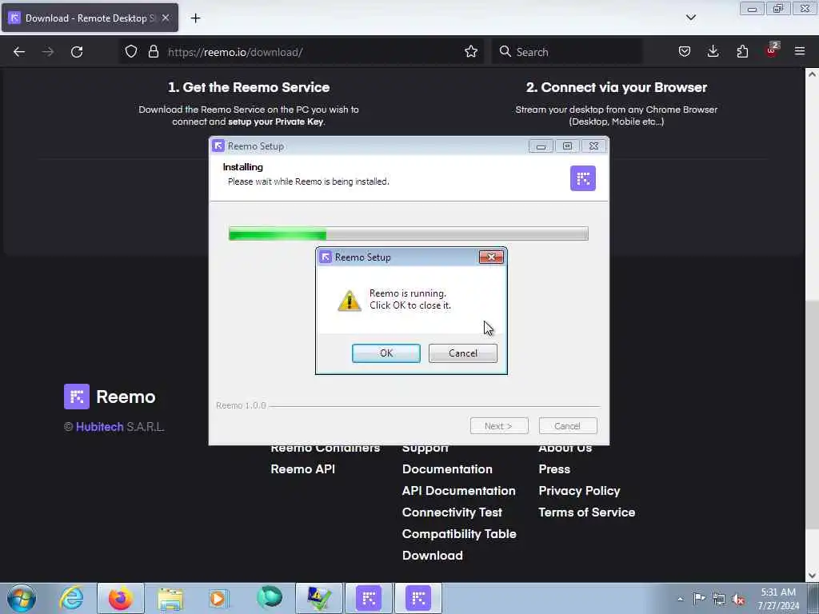Open tracking protection shield icon
This screenshot has height=614, width=819.
tap(131, 52)
